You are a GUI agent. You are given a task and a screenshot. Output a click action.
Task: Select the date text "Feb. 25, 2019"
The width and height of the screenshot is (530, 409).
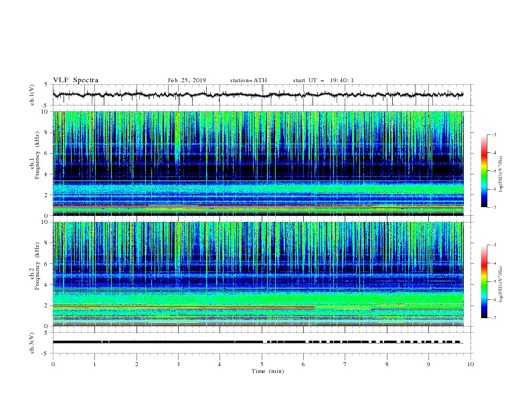point(187,80)
